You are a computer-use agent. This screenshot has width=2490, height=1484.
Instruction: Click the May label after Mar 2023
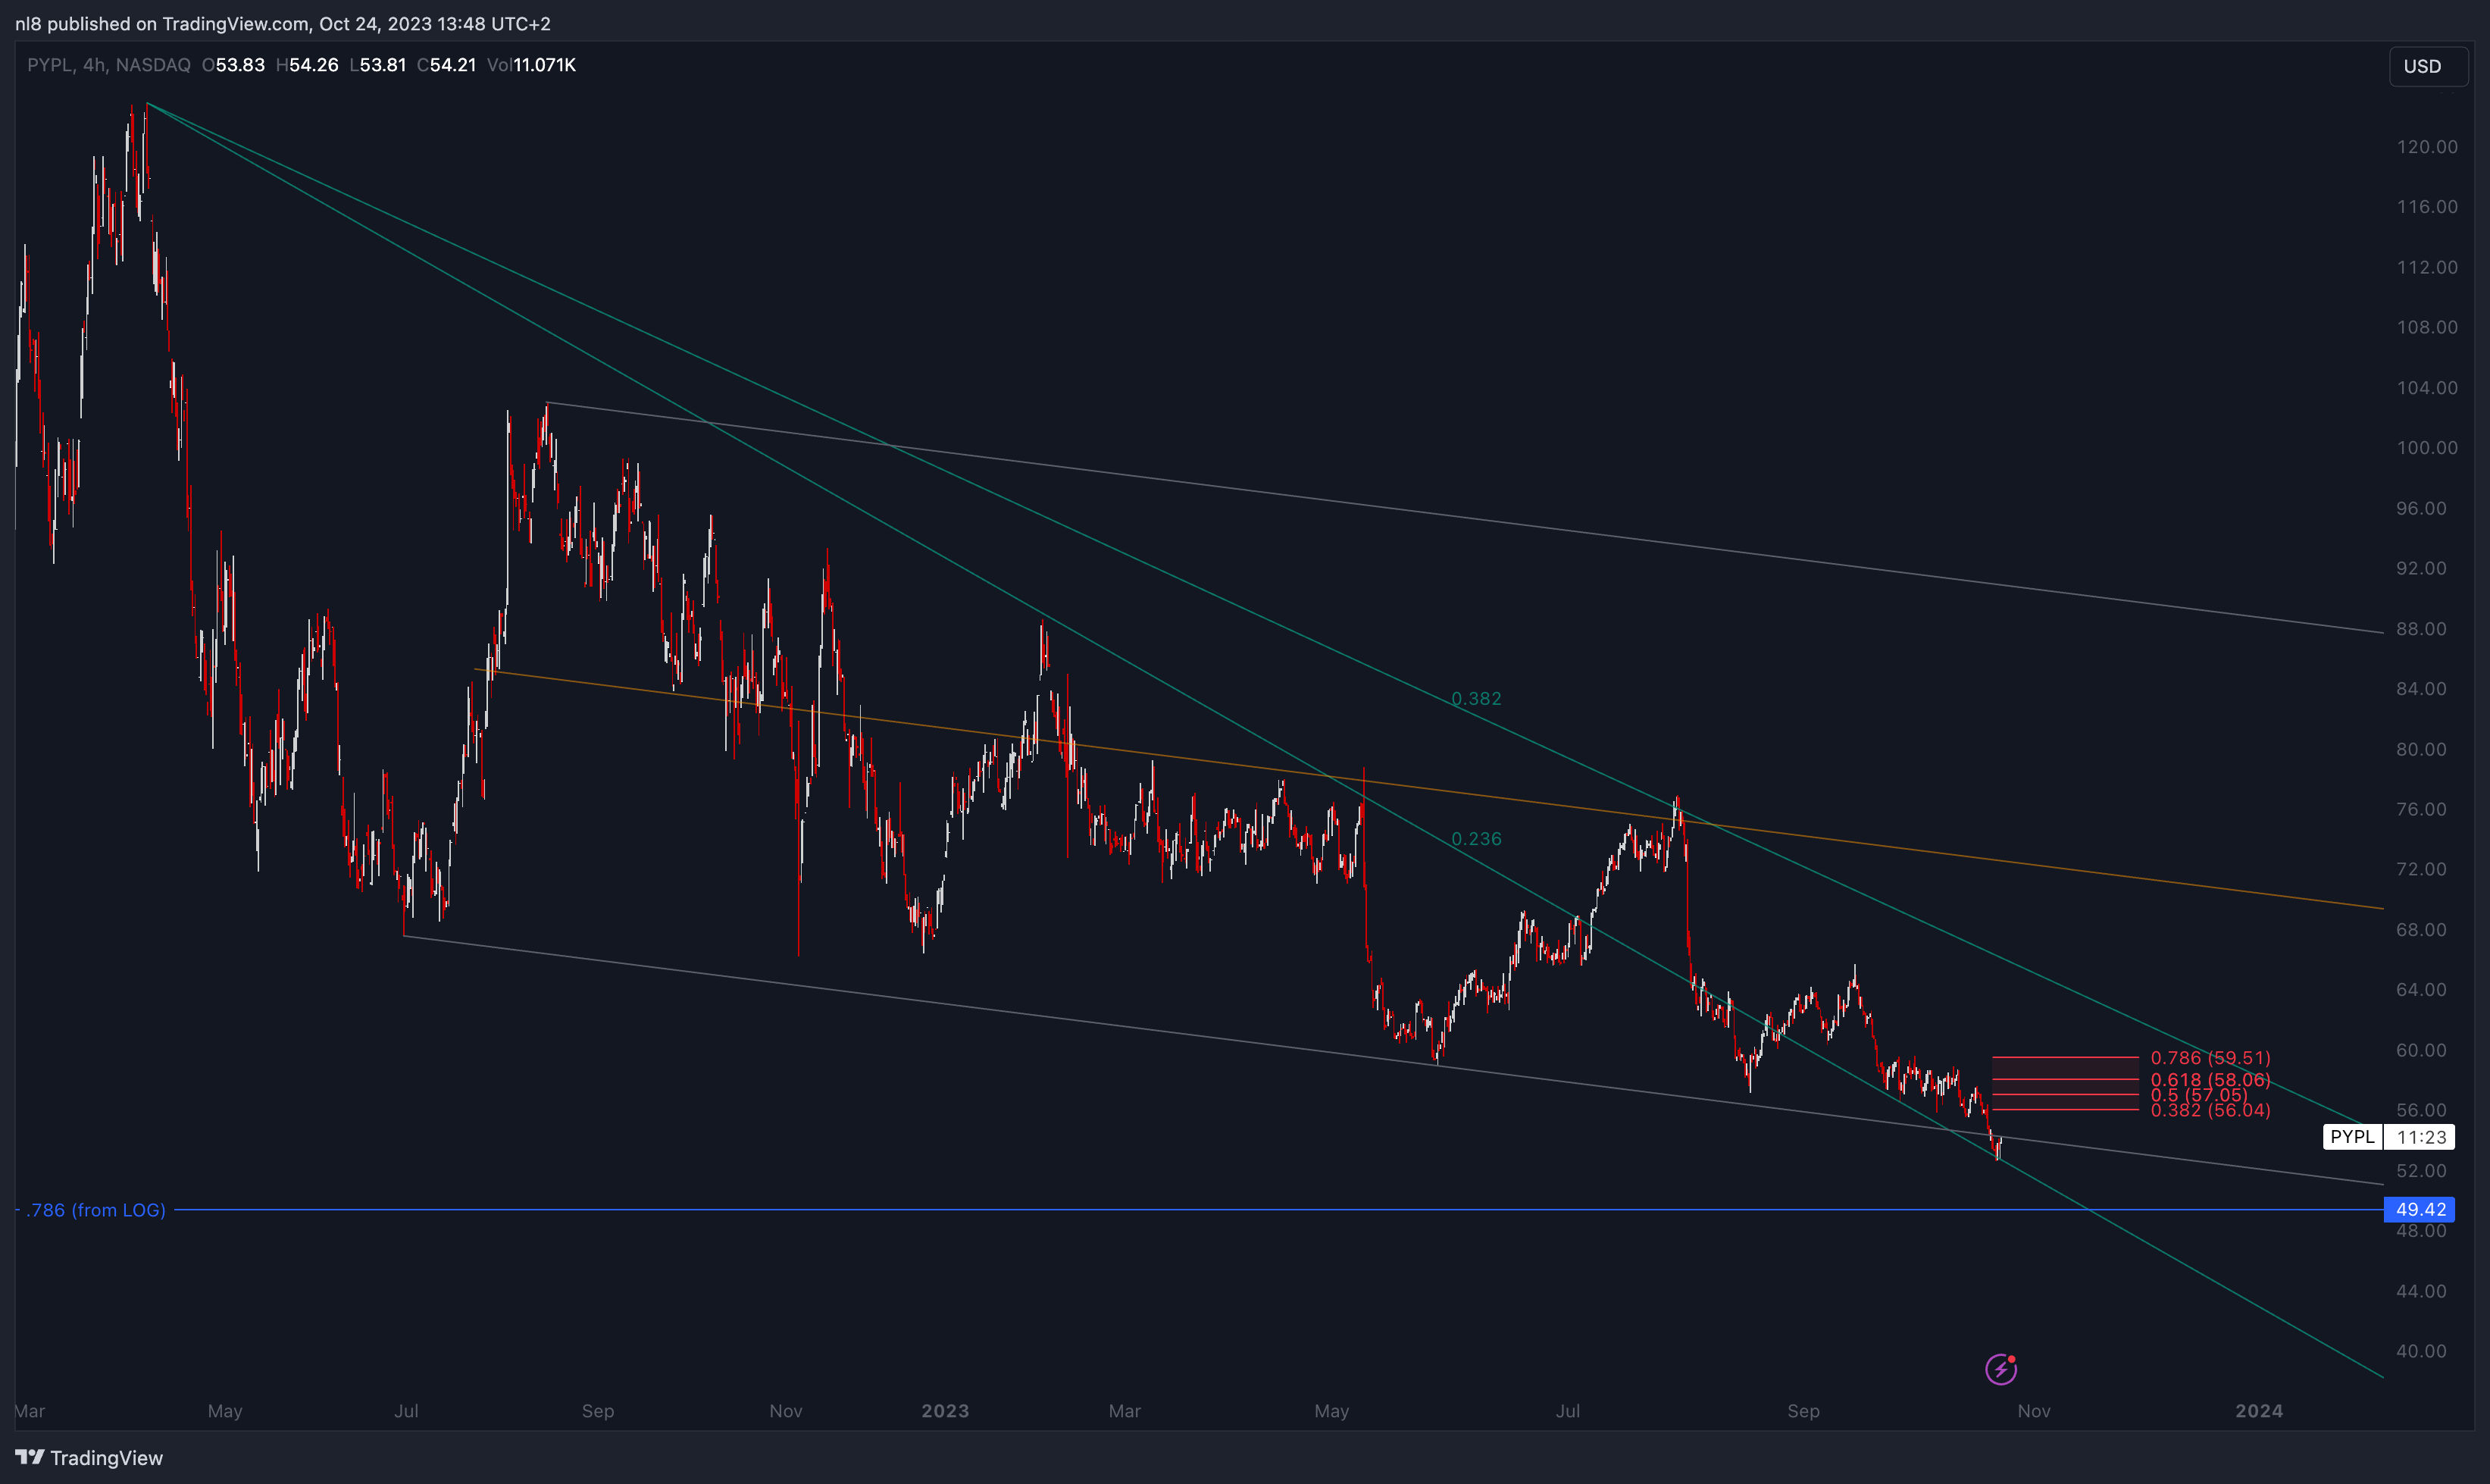pos(1331,1410)
